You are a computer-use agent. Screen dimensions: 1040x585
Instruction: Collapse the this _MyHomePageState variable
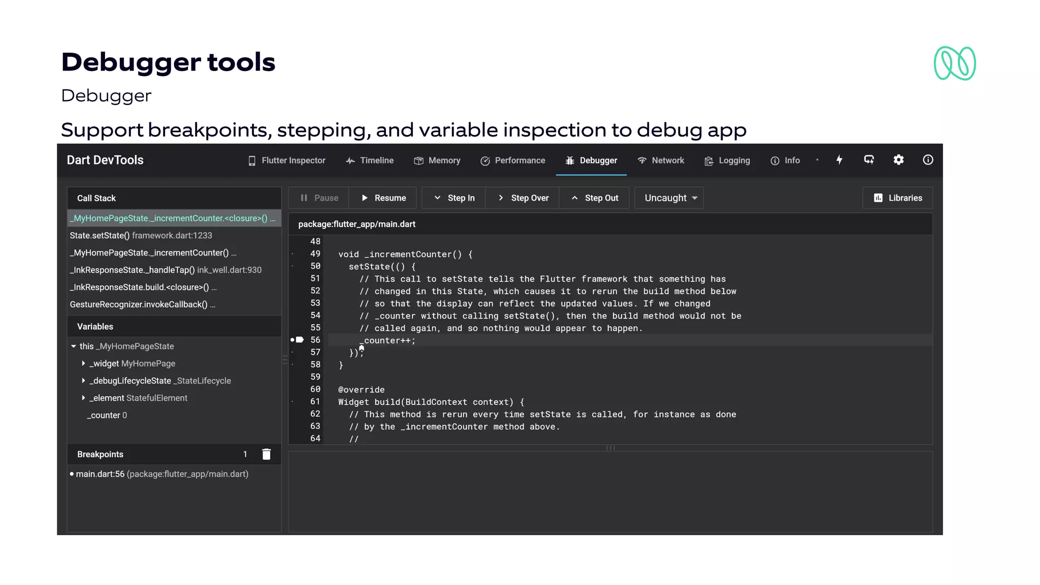tap(74, 346)
